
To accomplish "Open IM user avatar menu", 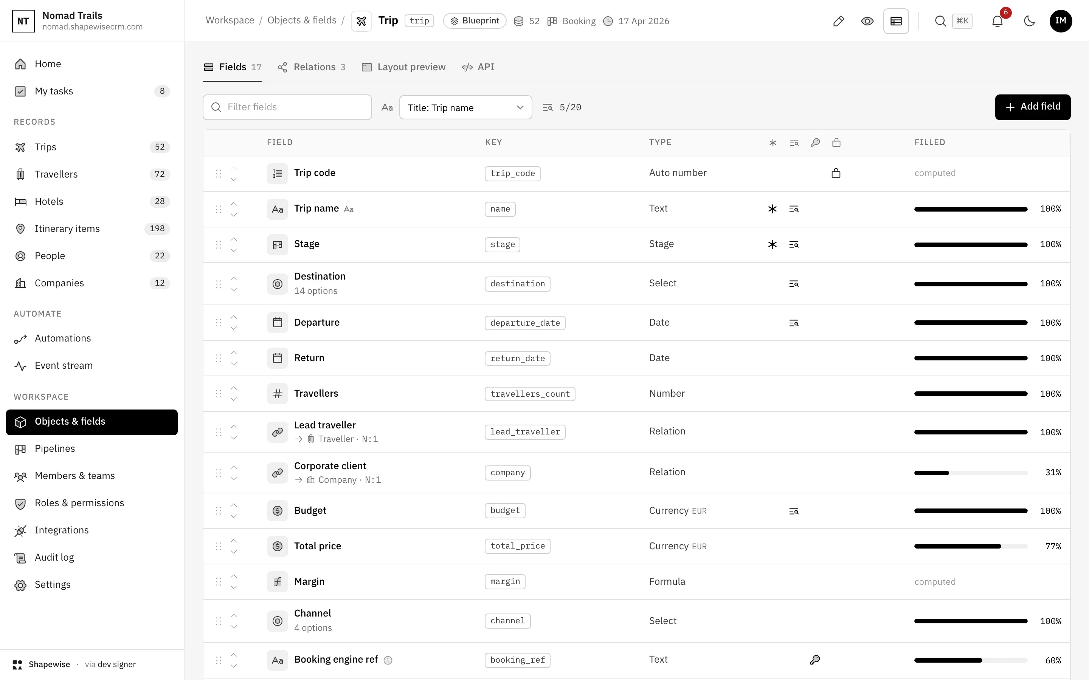I will 1061,21.
